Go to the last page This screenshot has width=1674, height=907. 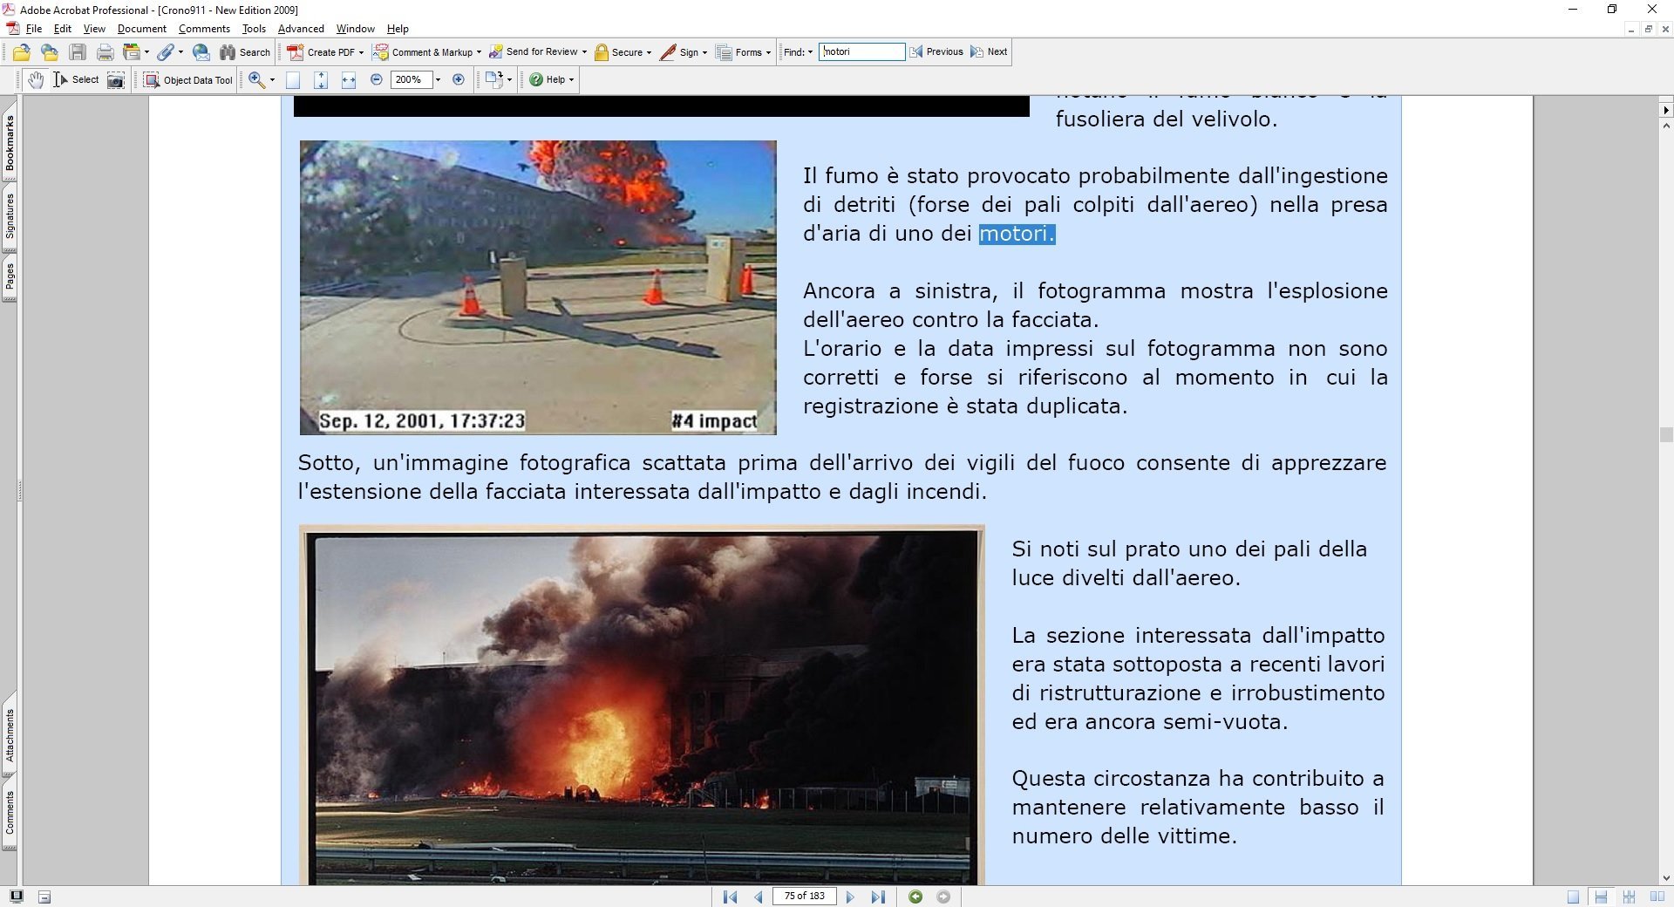pyautogui.click(x=878, y=897)
